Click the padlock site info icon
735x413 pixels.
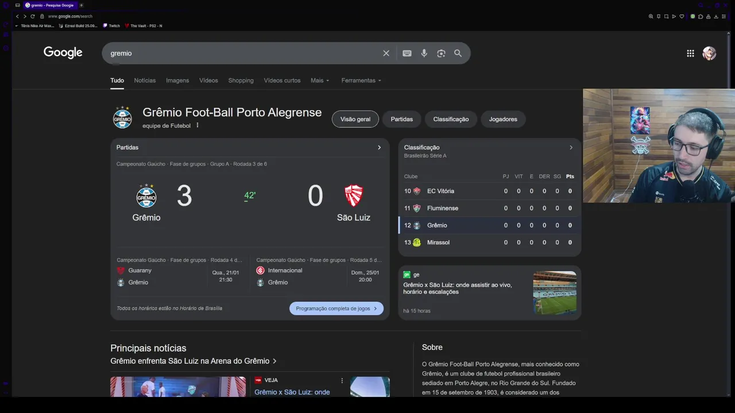(42, 16)
